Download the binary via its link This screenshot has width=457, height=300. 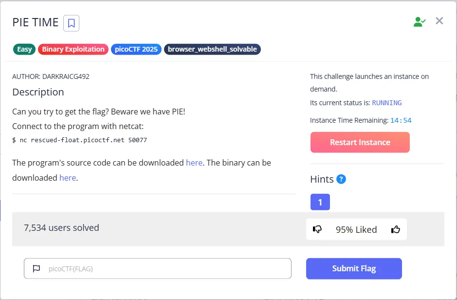coord(68,178)
